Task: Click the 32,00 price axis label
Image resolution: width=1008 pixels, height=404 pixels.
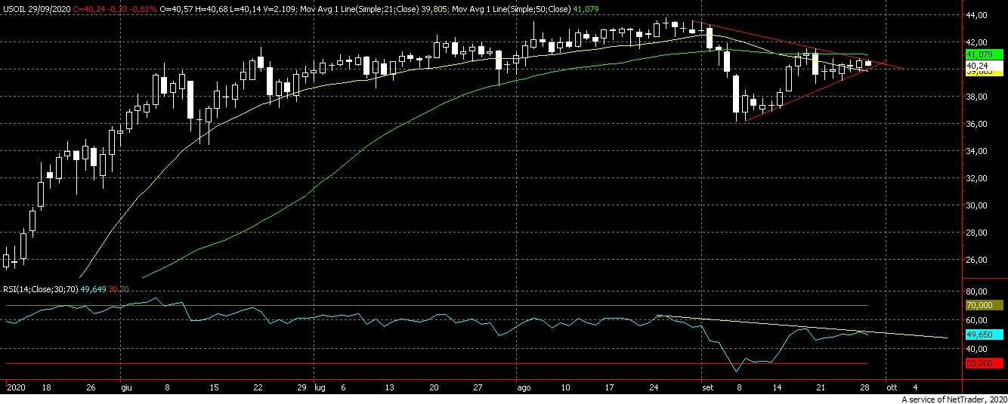Action: (977, 178)
